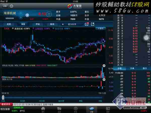
Task: Switch to the 分笔 tick tab
Action: click(120, 68)
